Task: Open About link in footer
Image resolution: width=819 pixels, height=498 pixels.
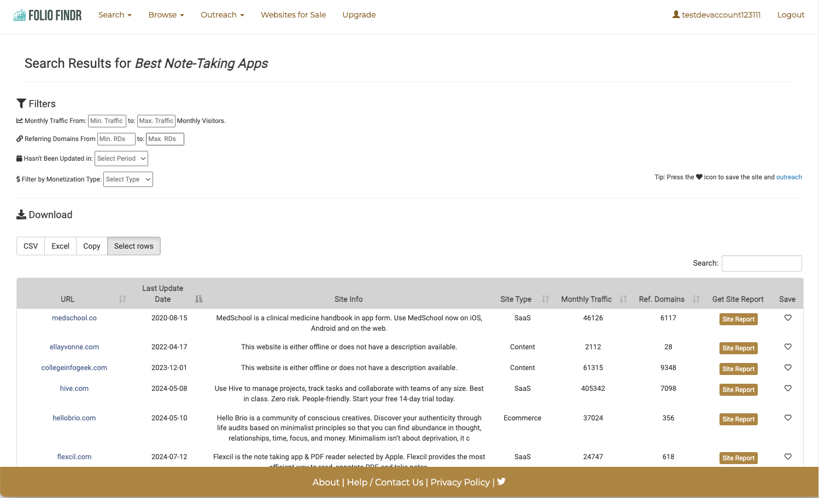Action: click(326, 482)
